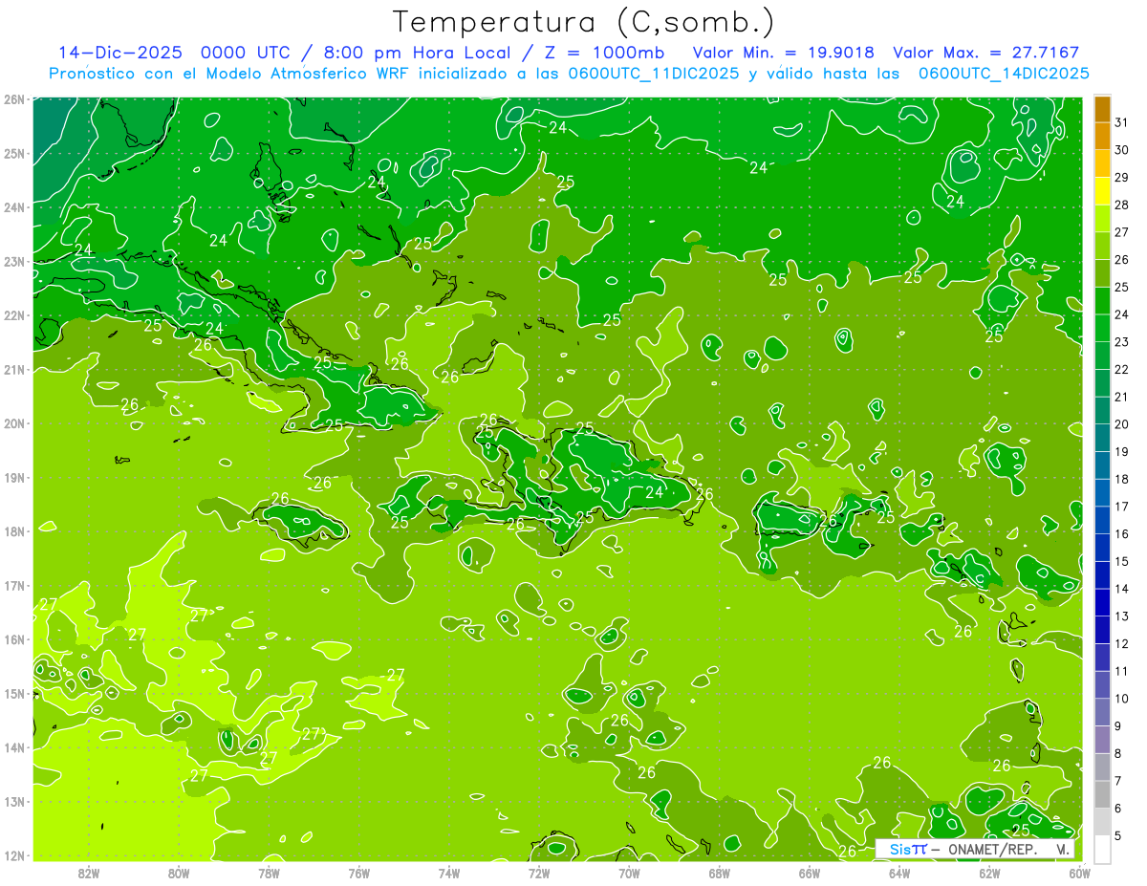The width and height of the screenshot is (1147, 886).
Task: Click the longitude axis label "62W"
Action: tap(989, 873)
